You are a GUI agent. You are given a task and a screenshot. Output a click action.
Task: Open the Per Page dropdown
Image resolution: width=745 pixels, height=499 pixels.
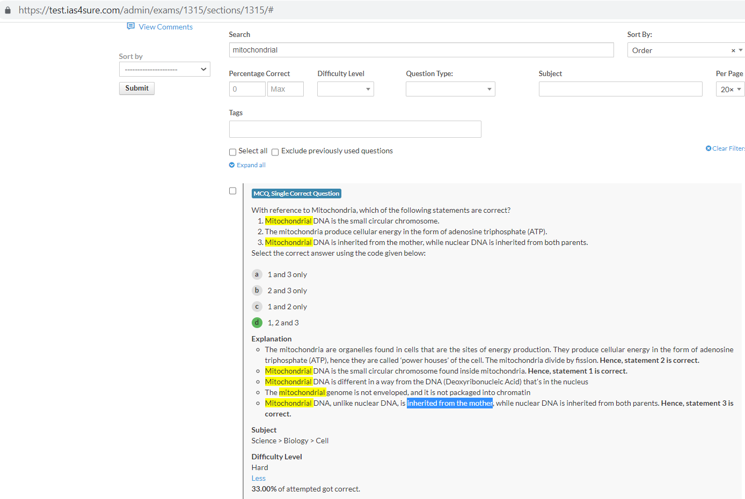[730, 89]
